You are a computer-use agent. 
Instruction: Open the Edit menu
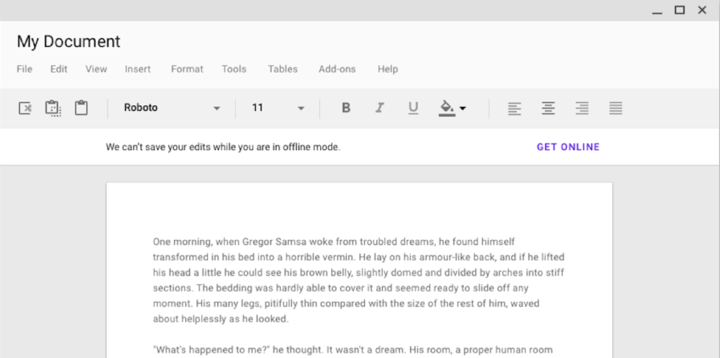click(x=59, y=69)
